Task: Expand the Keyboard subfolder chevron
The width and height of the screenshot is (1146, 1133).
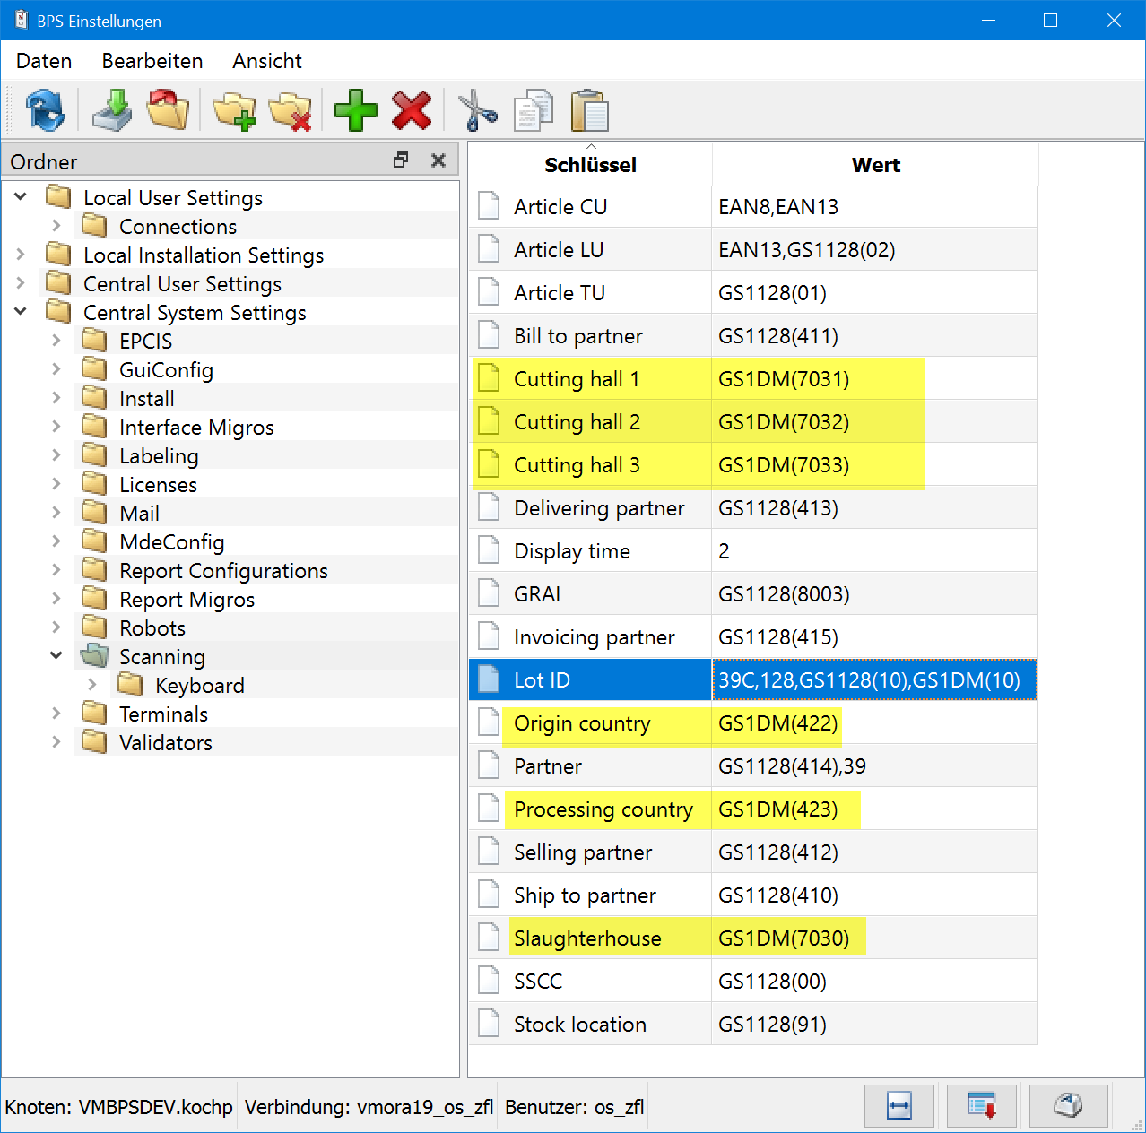Action: tap(92, 685)
